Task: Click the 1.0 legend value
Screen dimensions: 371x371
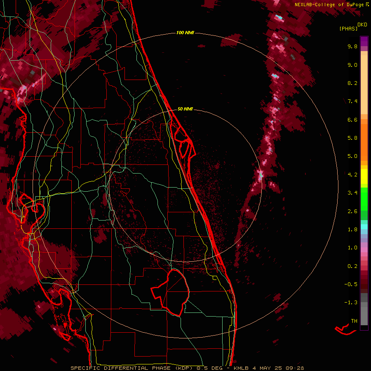Action: click(x=352, y=248)
